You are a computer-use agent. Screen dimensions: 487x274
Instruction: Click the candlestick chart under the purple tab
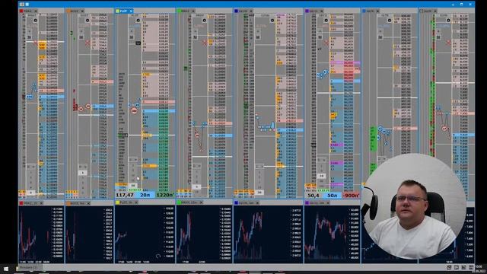pos(332,234)
